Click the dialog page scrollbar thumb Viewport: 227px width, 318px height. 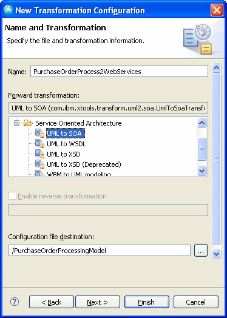[x=216, y=159]
